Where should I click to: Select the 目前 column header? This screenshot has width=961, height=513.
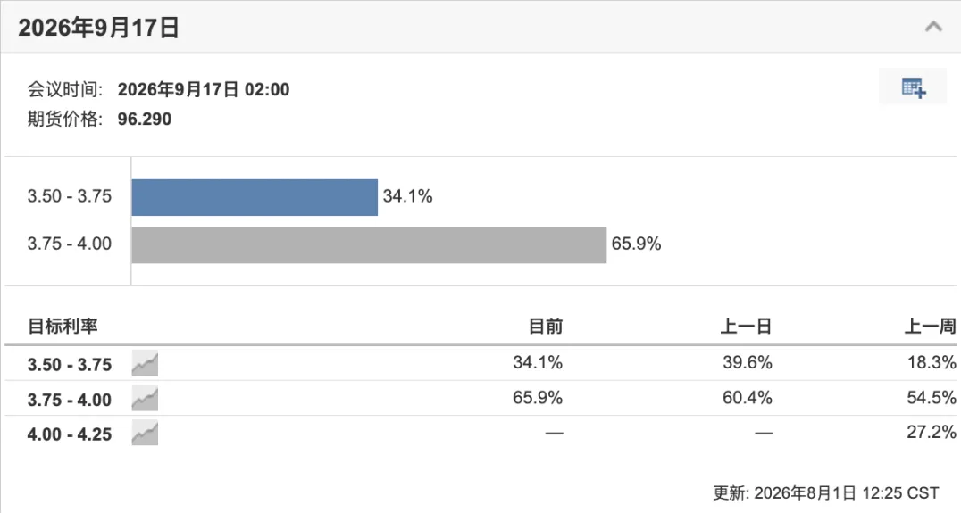coord(546,327)
